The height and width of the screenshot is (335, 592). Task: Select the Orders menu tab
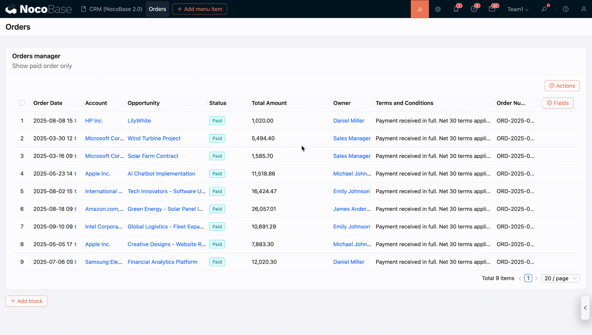(x=157, y=9)
